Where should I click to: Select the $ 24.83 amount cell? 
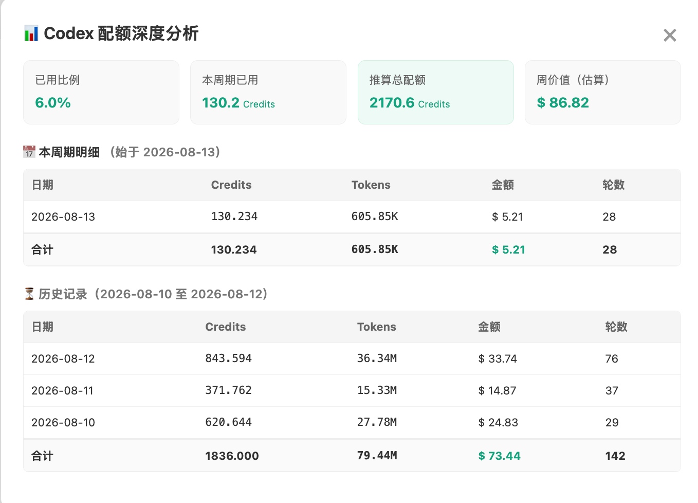pos(498,423)
